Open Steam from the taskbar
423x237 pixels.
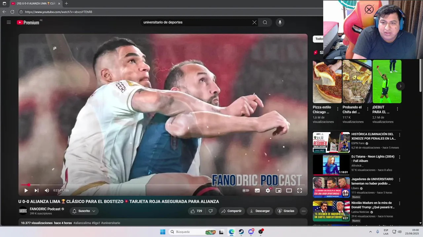[241, 232]
